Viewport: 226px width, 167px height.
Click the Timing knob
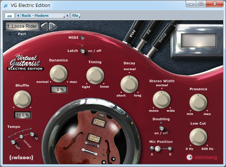pyautogui.click(x=95, y=75)
